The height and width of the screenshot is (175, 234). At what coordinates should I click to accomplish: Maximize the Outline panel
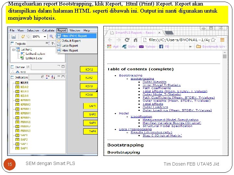(63, 66)
